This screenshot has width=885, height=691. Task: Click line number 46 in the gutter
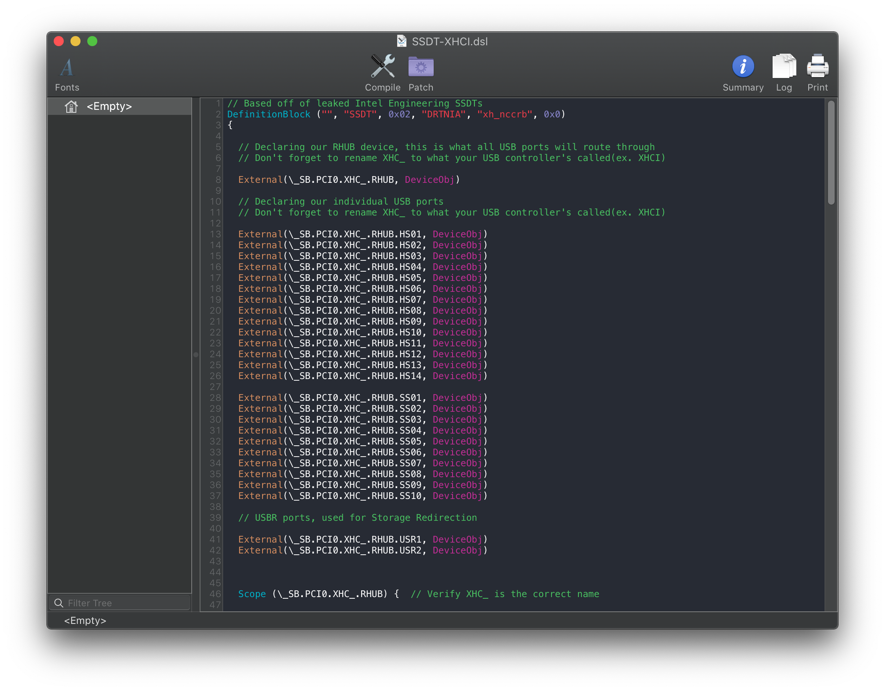pyautogui.click(x=215, y=594)
